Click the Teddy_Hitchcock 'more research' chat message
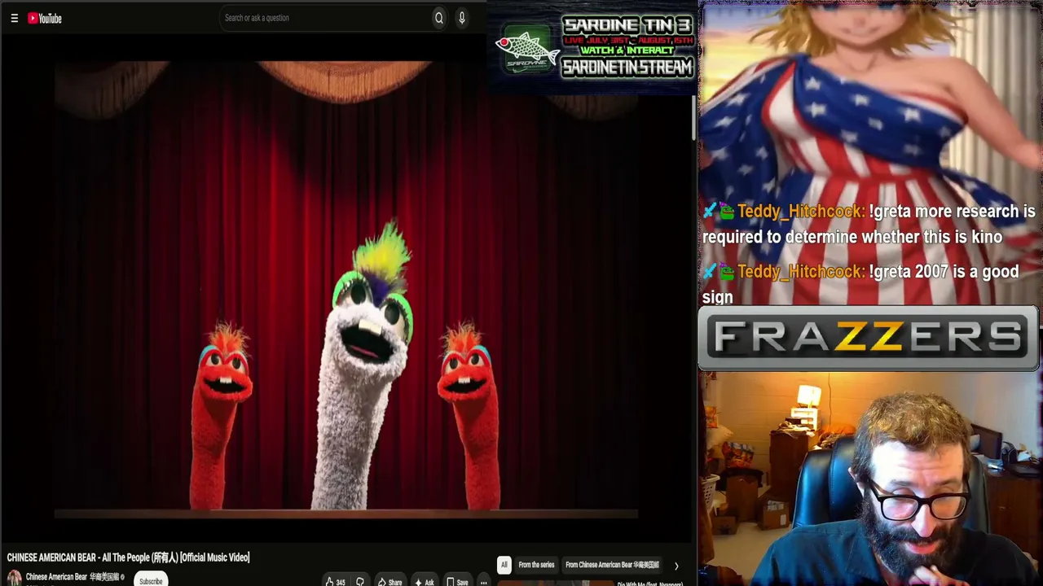The image size is (1043, 586). tap(869, 224)
